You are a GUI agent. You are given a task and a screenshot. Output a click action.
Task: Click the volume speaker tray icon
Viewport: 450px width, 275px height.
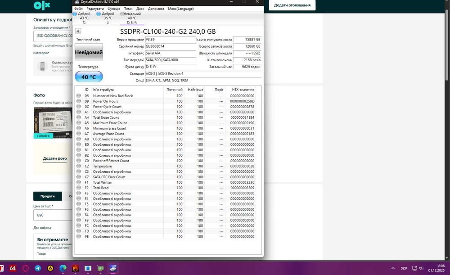(421, 268)
